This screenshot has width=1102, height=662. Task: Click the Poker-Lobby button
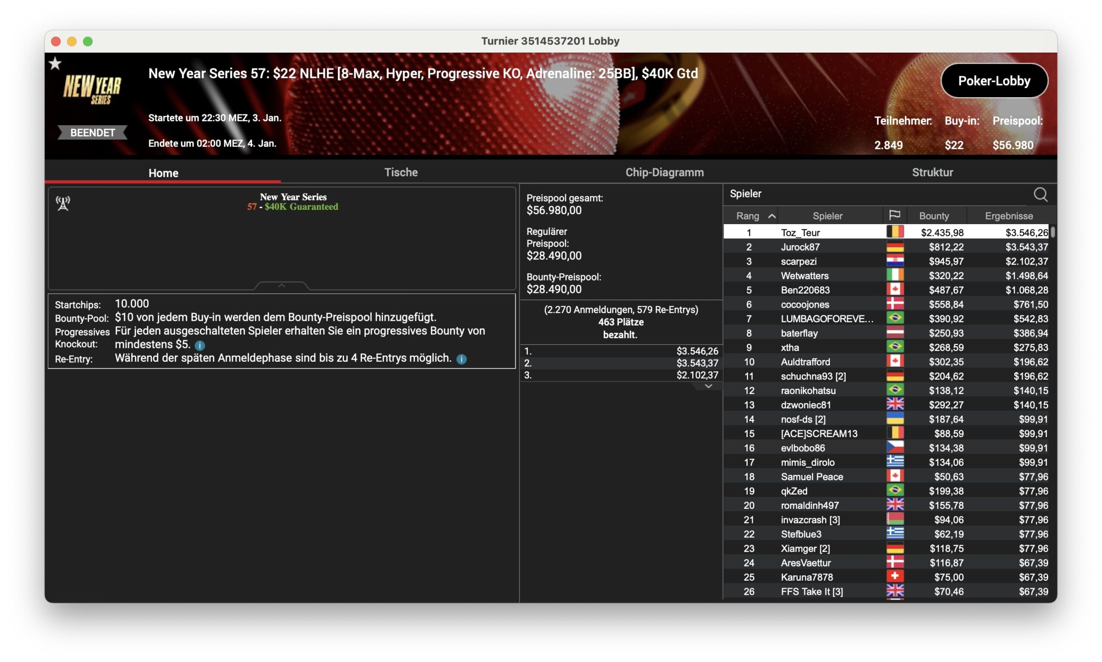coord(994,81)
